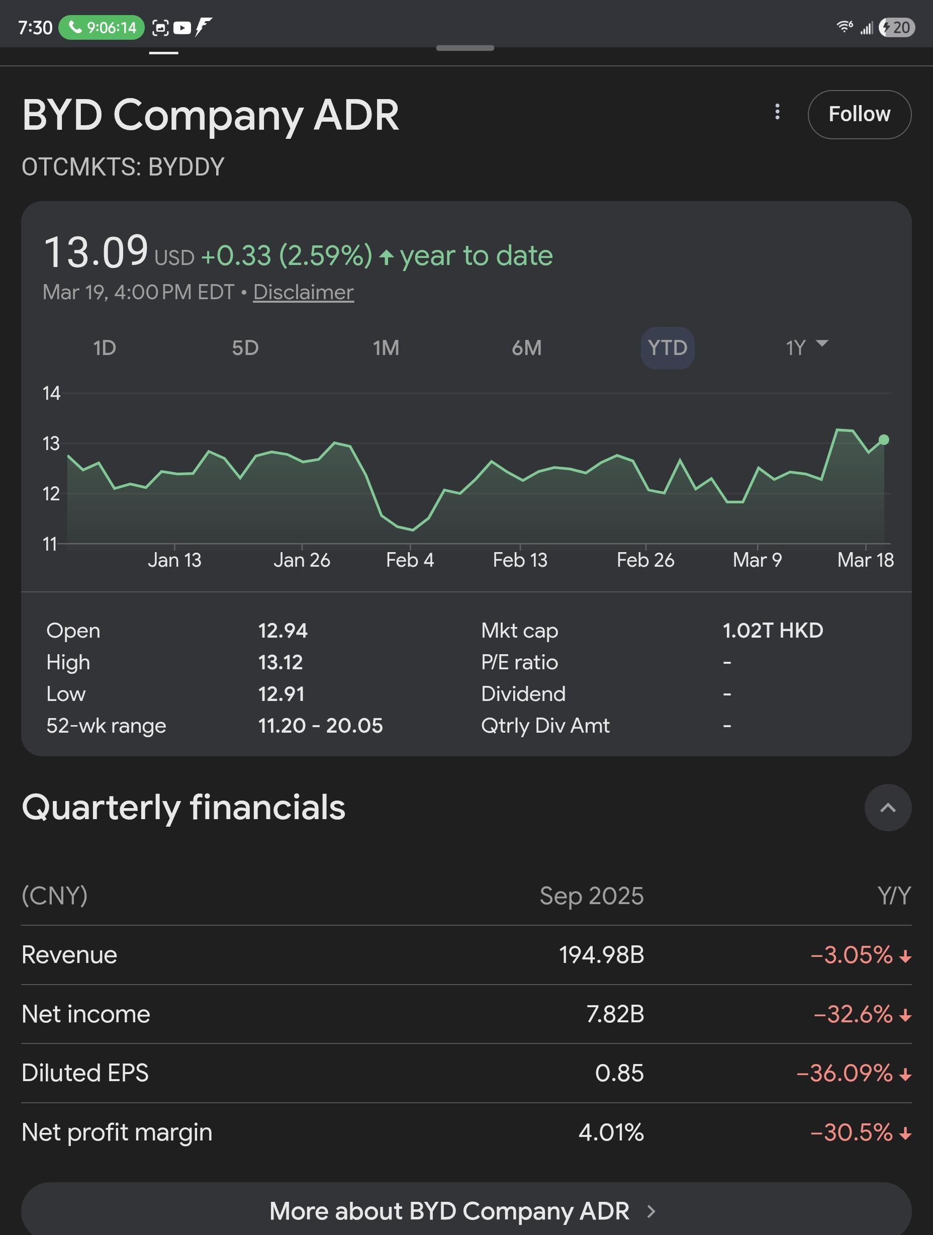Tap the ongoing call timer pill
The width and height of the screenshot is (933, 1235).
click(102, 27)
